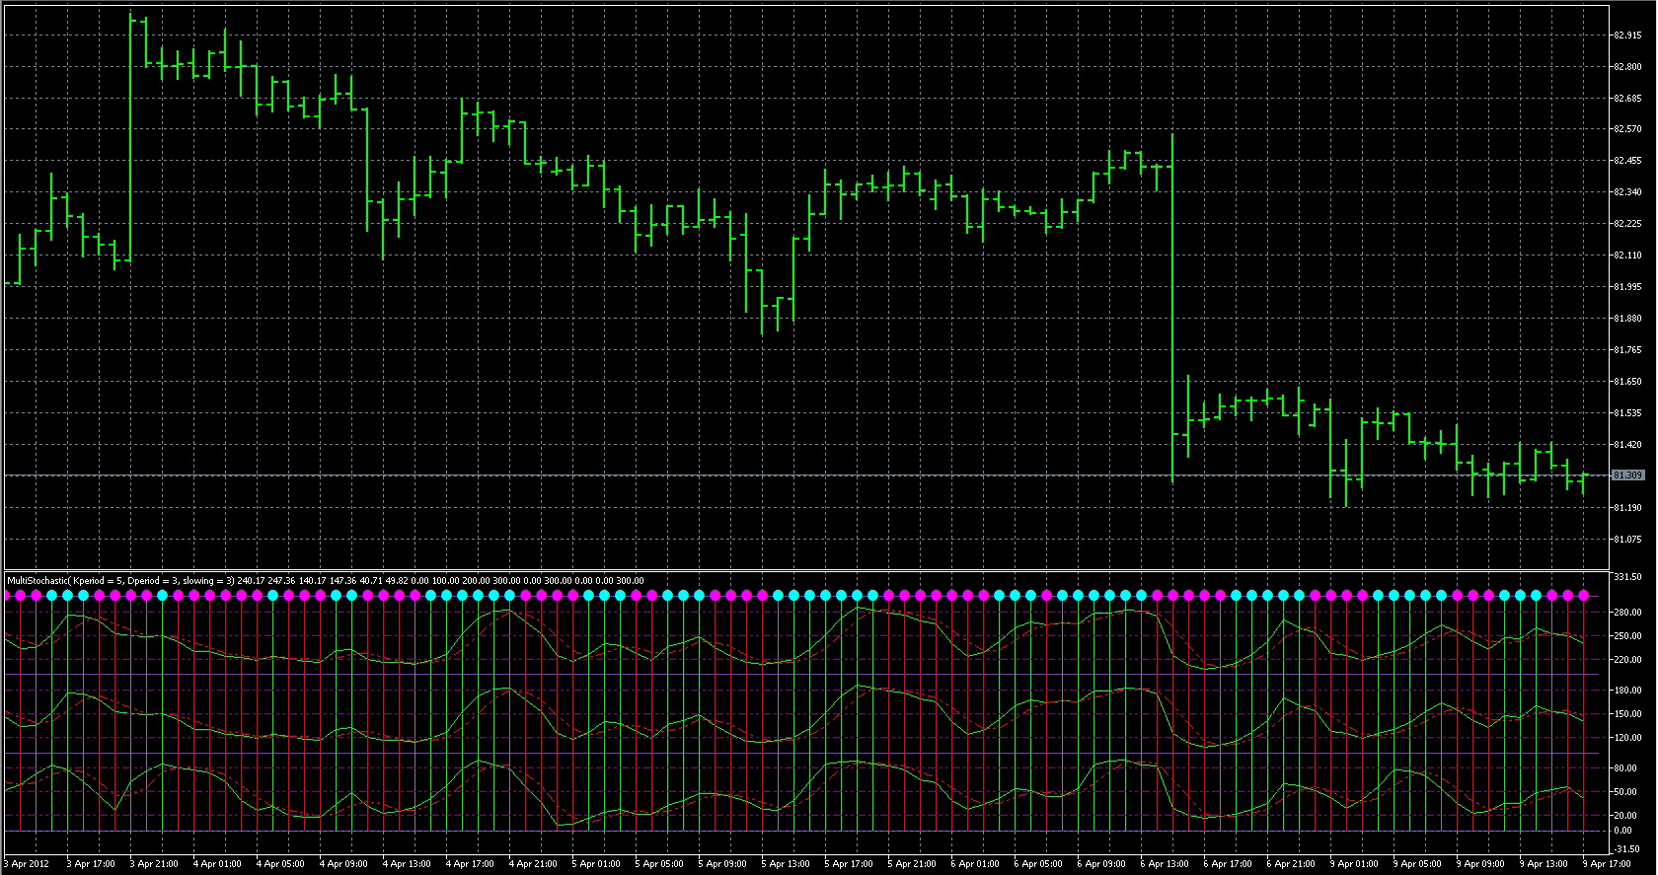
Task: Select the -31.50 indicator scale value
Action: [1627, 849]
